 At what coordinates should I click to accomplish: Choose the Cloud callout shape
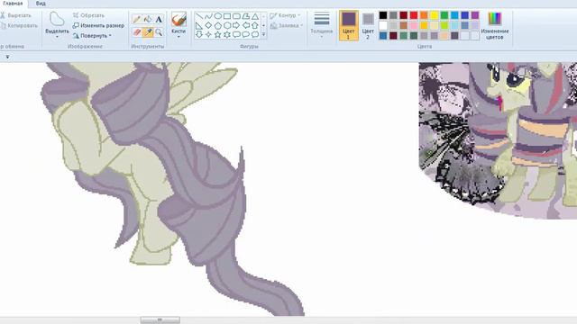(254, 34)
